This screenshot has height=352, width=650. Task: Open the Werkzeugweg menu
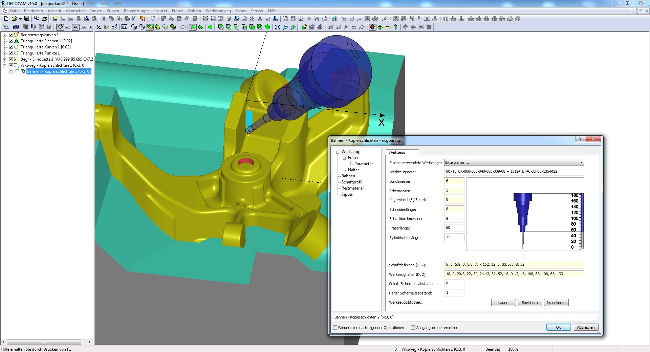click(218, 11)
